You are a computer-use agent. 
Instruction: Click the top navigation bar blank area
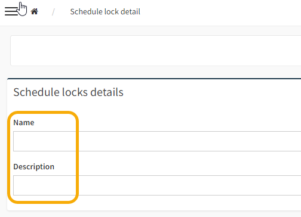click(219, 13)
